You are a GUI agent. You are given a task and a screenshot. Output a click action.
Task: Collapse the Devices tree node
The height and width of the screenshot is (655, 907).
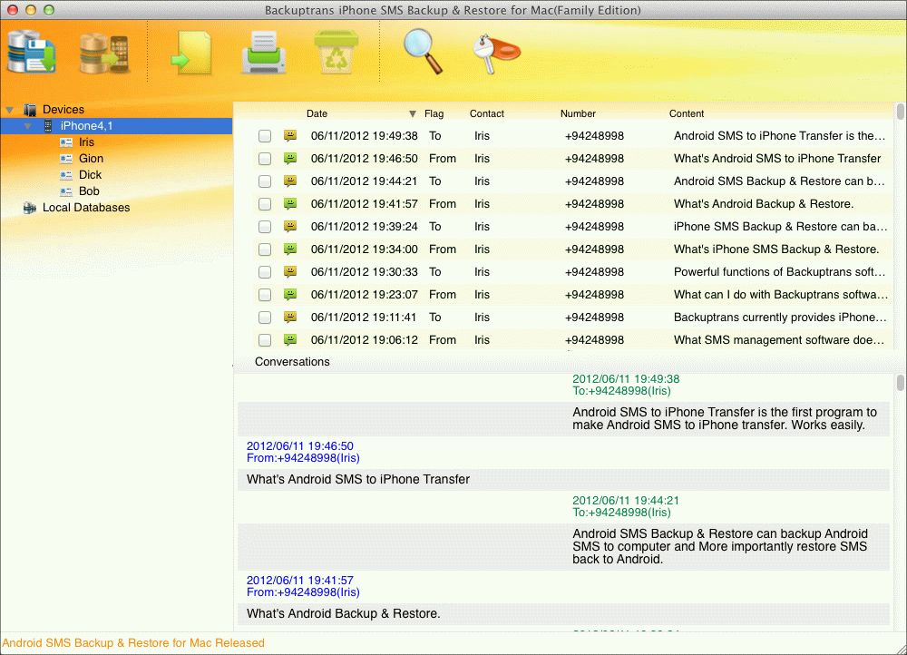click(x=9, y=109)
